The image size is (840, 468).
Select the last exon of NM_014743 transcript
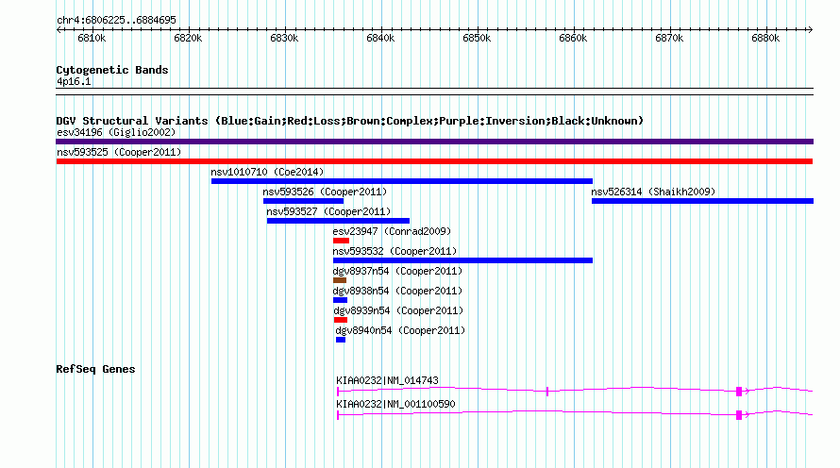tap(739, 392)
